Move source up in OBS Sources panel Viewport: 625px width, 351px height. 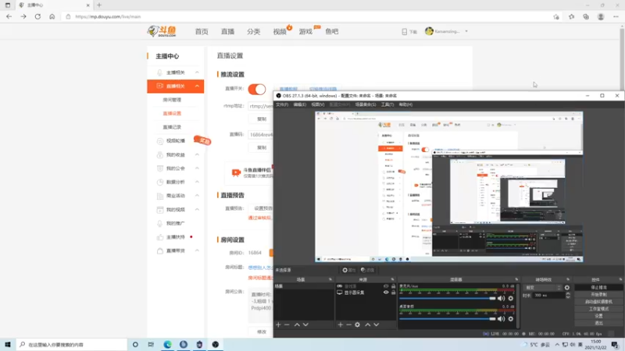click(367, 324)
